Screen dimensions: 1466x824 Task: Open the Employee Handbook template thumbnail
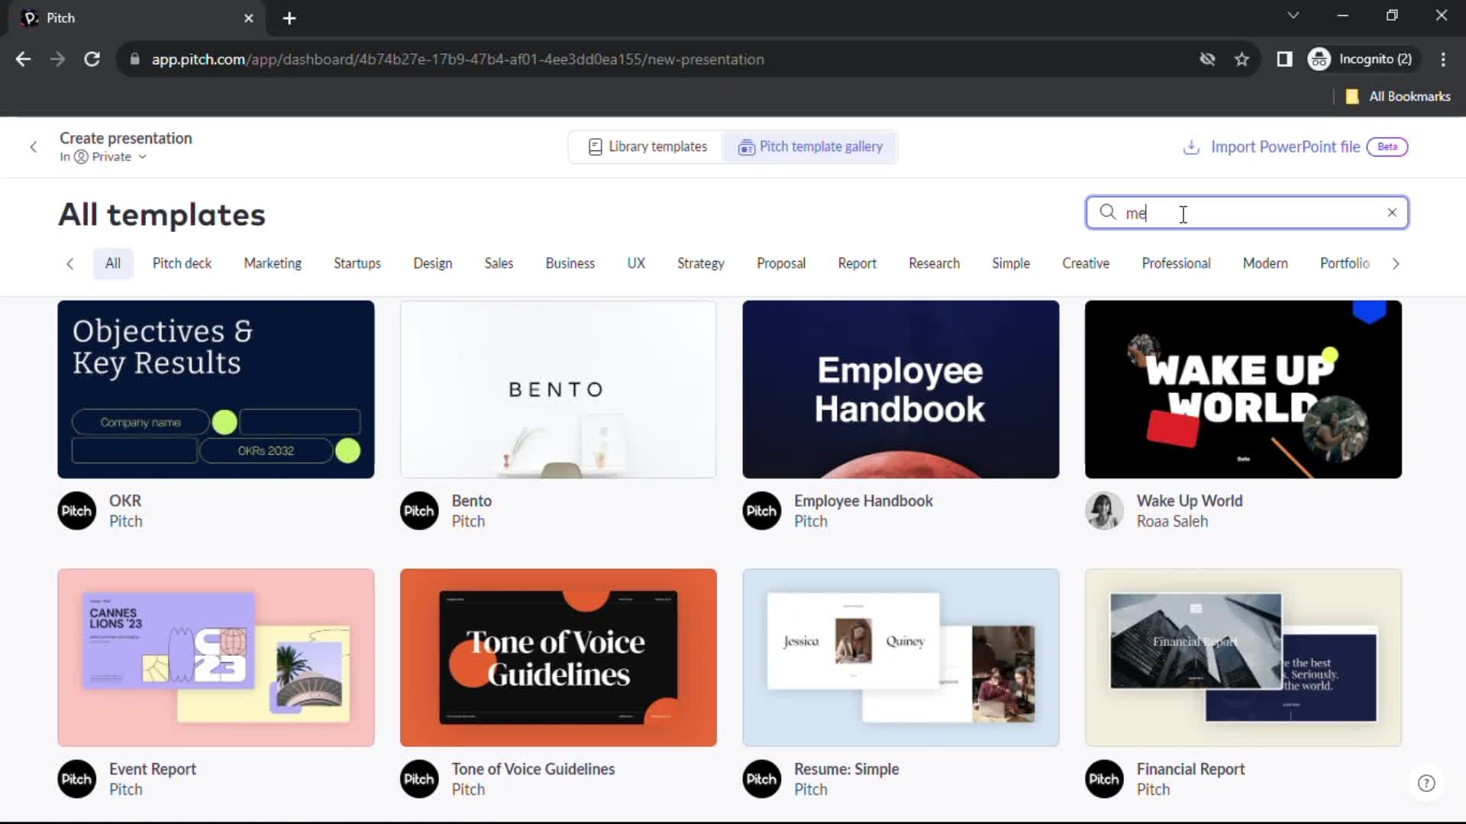pos(901,389)
